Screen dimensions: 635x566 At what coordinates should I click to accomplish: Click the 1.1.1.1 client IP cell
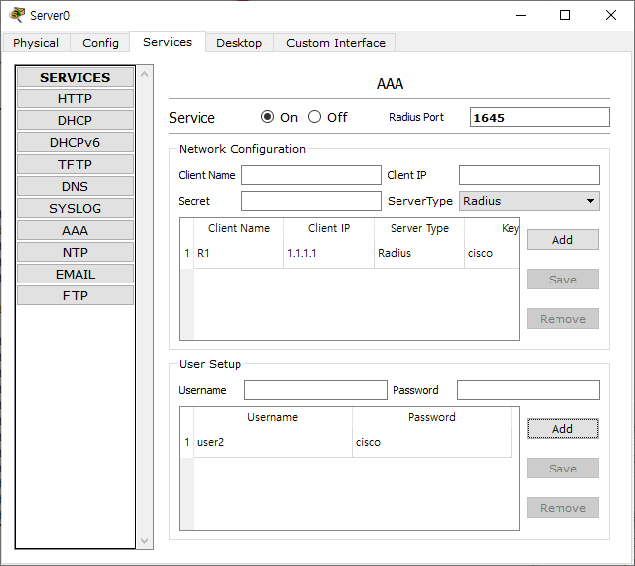tap(329, 253)
